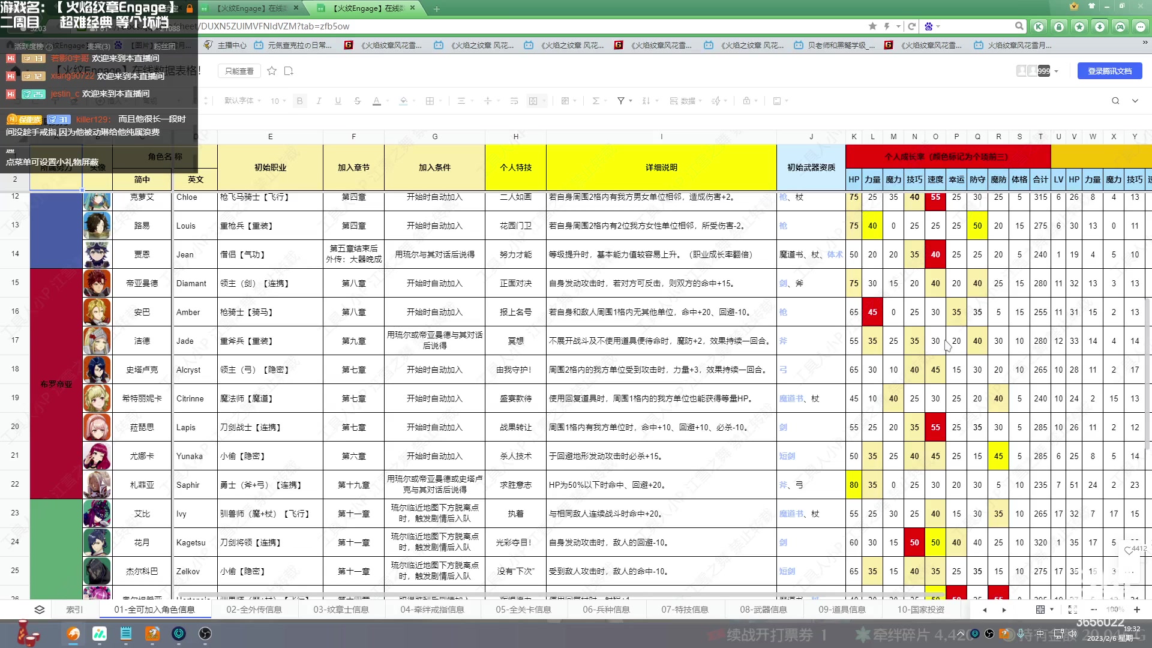Click the borders grid icon
Screen dimensions: 1152x648
430,101
